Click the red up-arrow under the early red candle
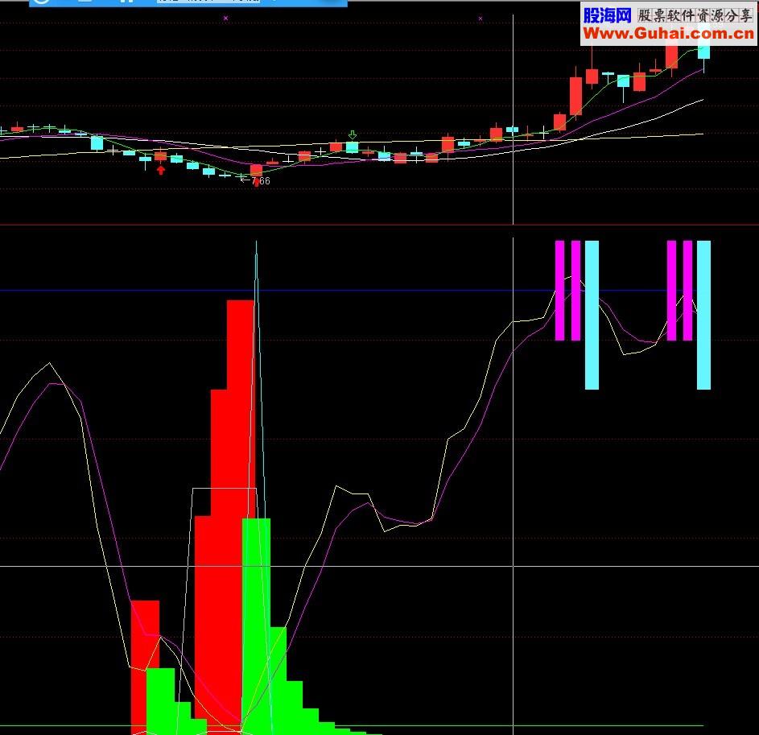Screen dimensions: 759x735 pos(161,170)
